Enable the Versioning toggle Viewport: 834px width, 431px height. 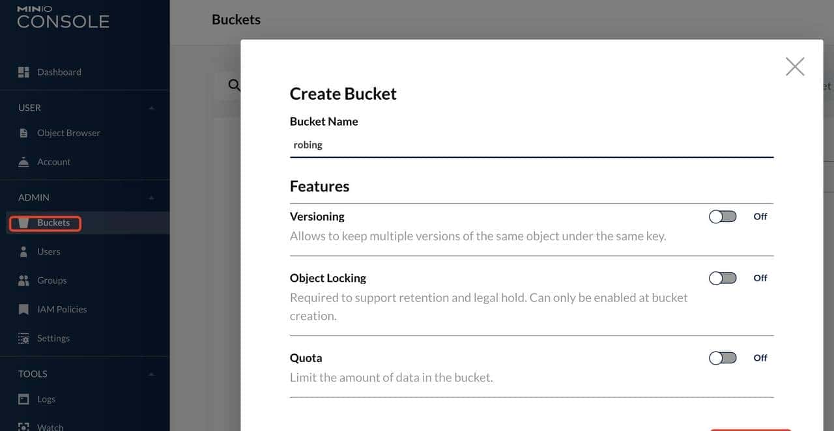point(723,217)
